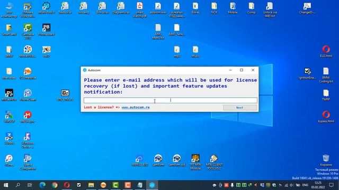339x190 pixels.
Task: Launch Opera from the taskbar
Action: pos(67,185)
